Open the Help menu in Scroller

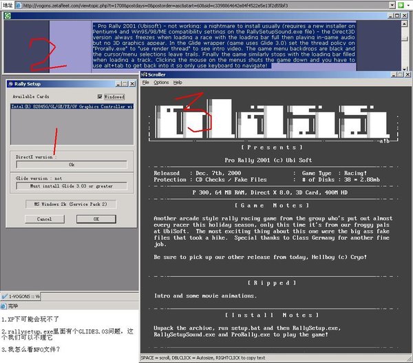(x=178, y=82)
